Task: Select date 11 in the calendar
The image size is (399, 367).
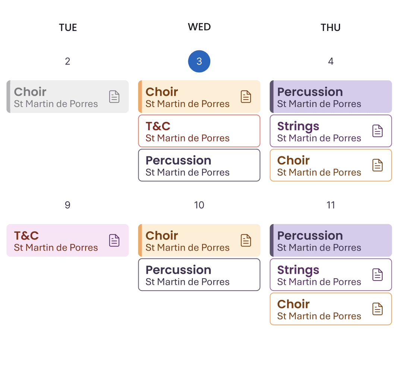Action: [331, 205]
